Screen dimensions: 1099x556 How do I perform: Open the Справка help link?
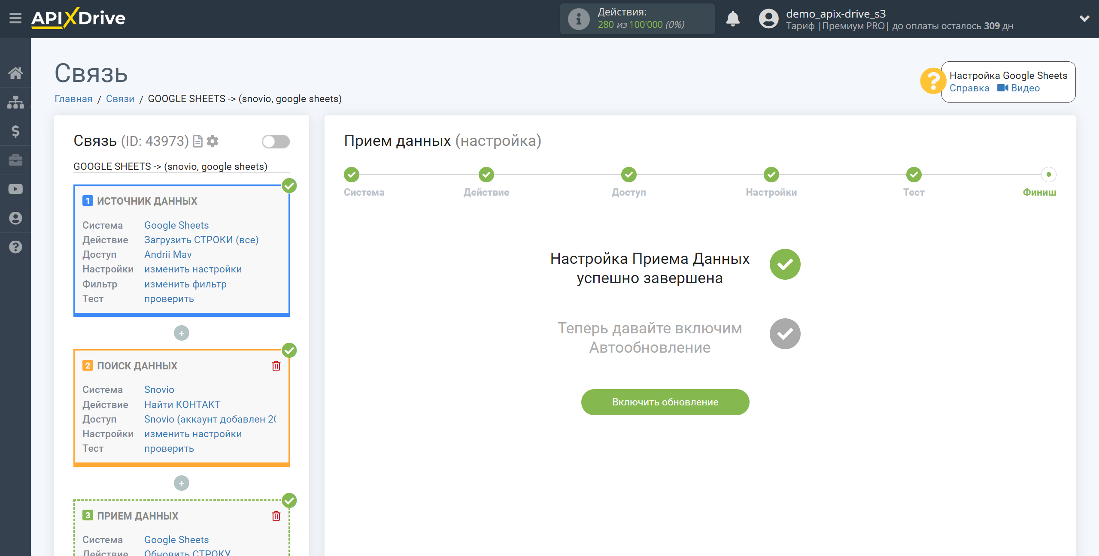click(x=969, y=88)
